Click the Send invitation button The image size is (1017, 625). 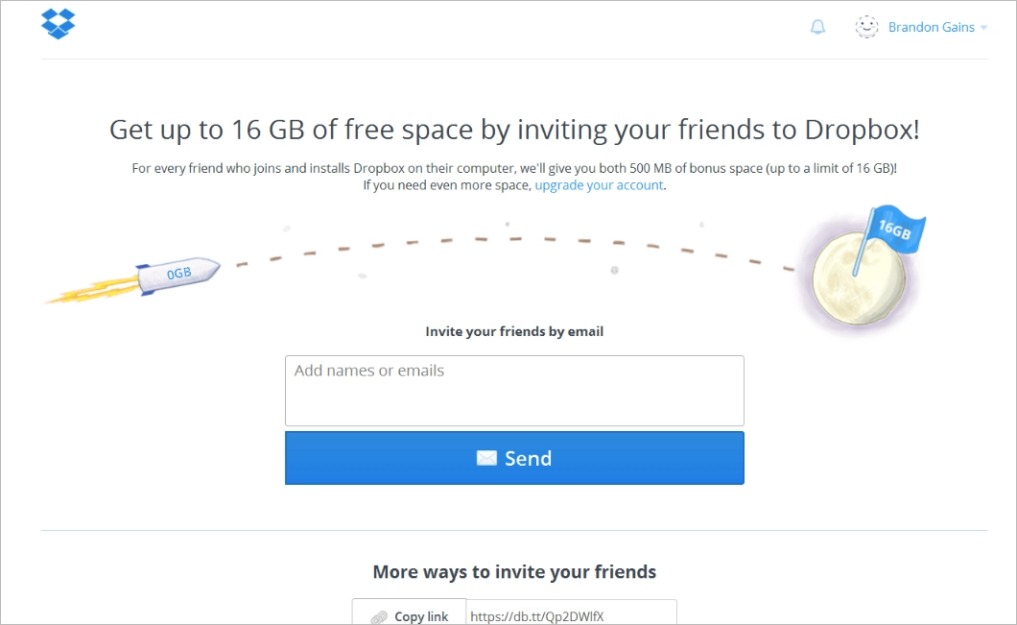coord(514,458)
